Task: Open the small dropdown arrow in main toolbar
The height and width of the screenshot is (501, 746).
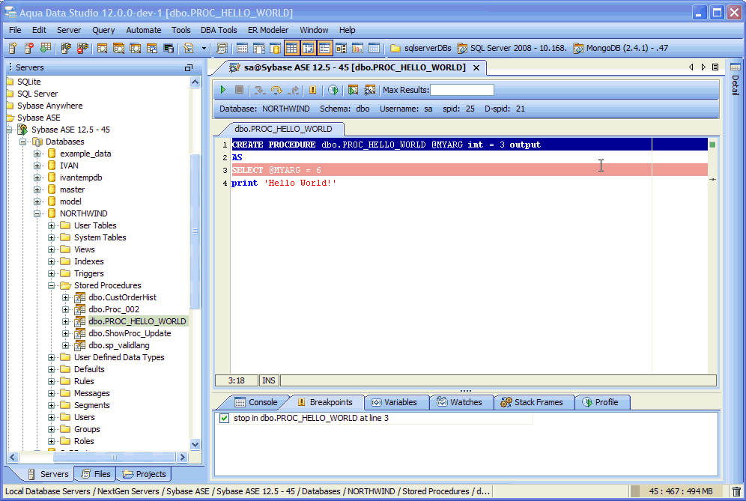Action: (x=204, y=48)
